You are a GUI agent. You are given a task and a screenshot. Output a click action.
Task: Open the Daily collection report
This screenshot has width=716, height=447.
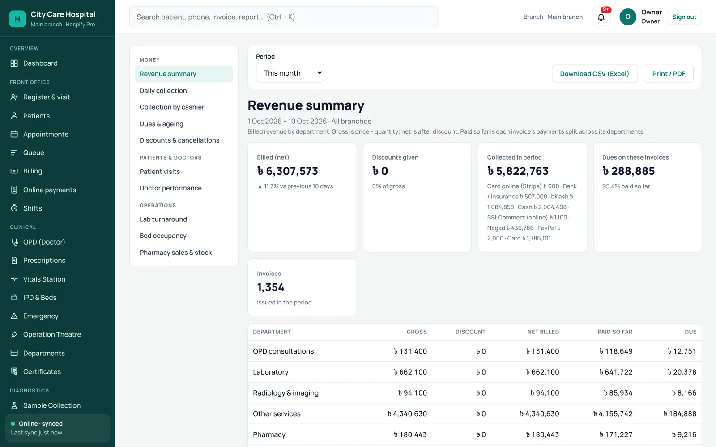[x=163, y=90]
